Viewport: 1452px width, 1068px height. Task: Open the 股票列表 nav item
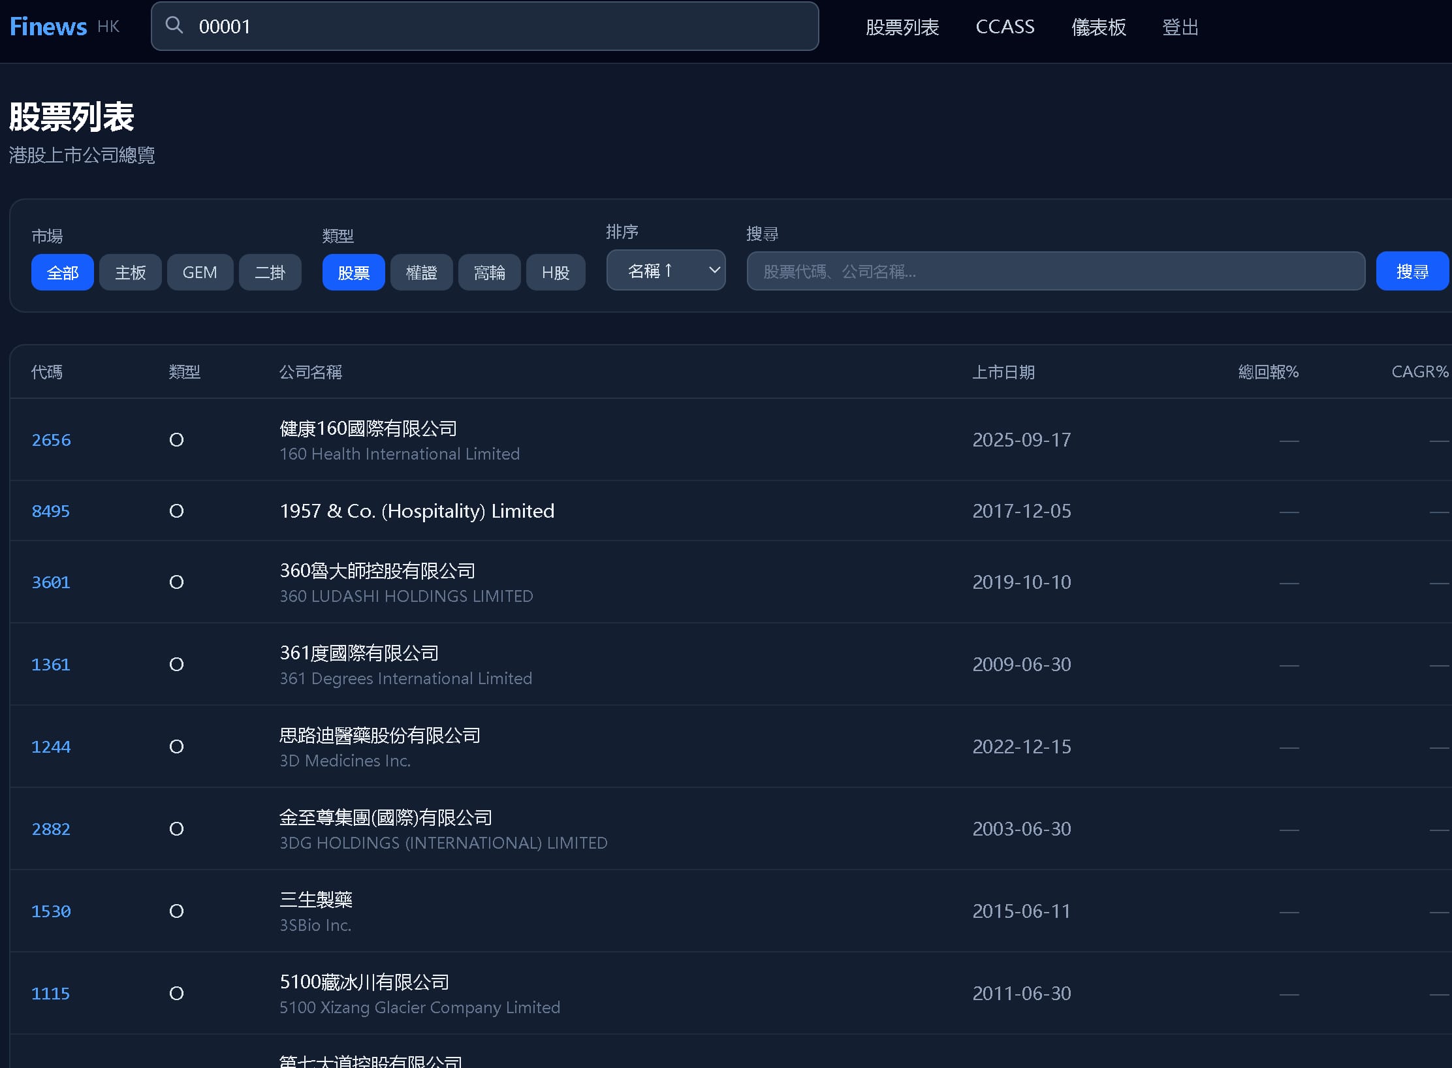tap(902, 27)
